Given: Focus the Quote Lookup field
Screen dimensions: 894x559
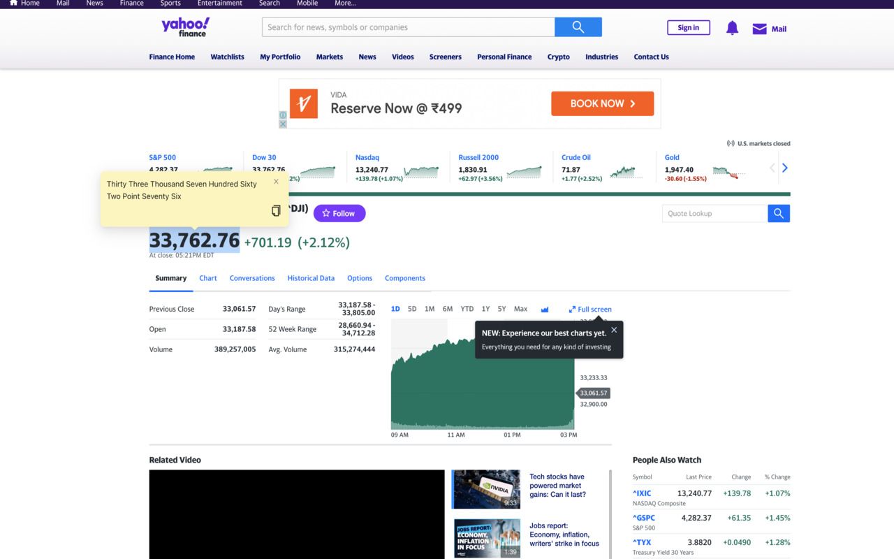Looking at the screenshot, I should [x=715, y=213].
